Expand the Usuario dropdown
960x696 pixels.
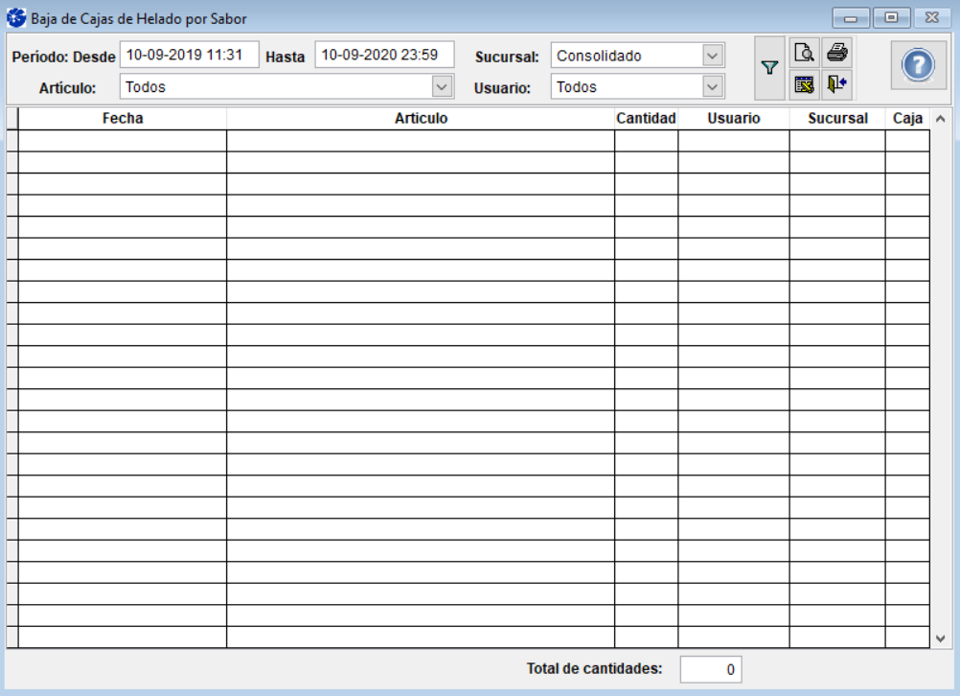711,87
